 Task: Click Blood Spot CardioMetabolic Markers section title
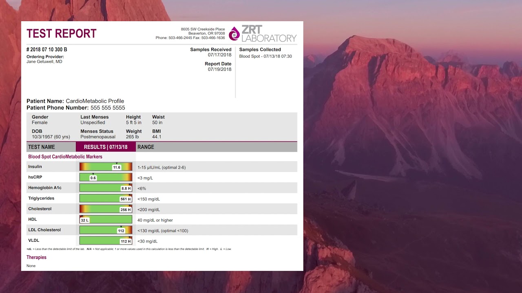click(x=65, y=157)
